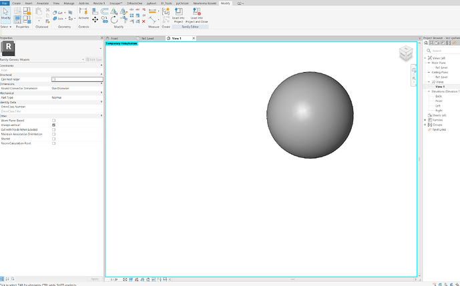Image resolution: width=460 pixels, height=286 pixels.
Task: Open the Annotate ribbon tab
Action: click(43, 3)
